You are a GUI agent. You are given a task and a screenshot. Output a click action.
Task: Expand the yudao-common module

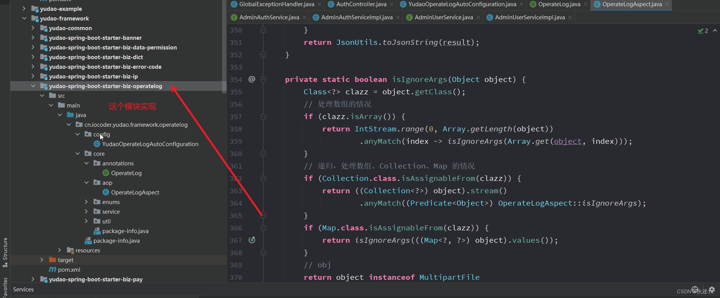click(33, 28)
